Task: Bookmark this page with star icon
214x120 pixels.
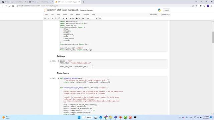Action: pos(196,6)
